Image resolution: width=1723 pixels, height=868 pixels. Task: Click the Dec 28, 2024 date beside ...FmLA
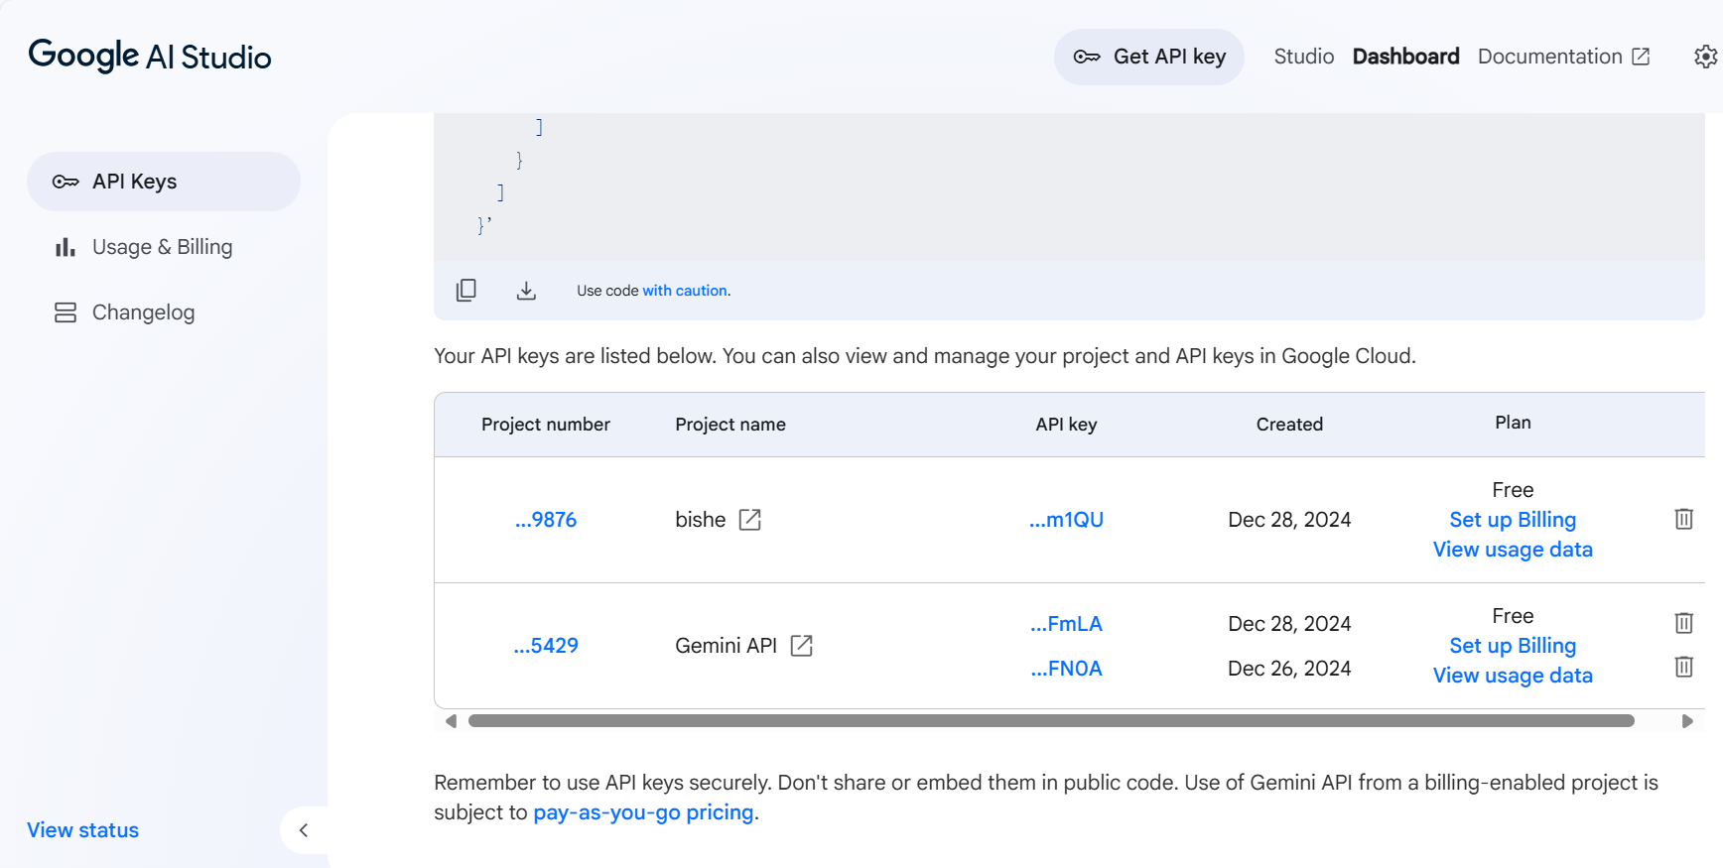[x=1289, y=624]
